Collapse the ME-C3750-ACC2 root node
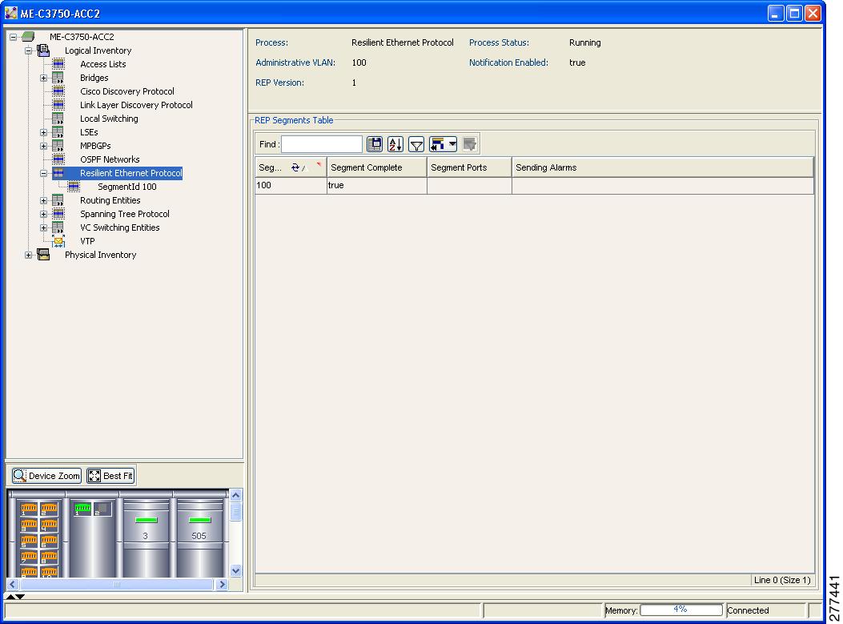Screen dimensions: 843x624 [13, 37]
